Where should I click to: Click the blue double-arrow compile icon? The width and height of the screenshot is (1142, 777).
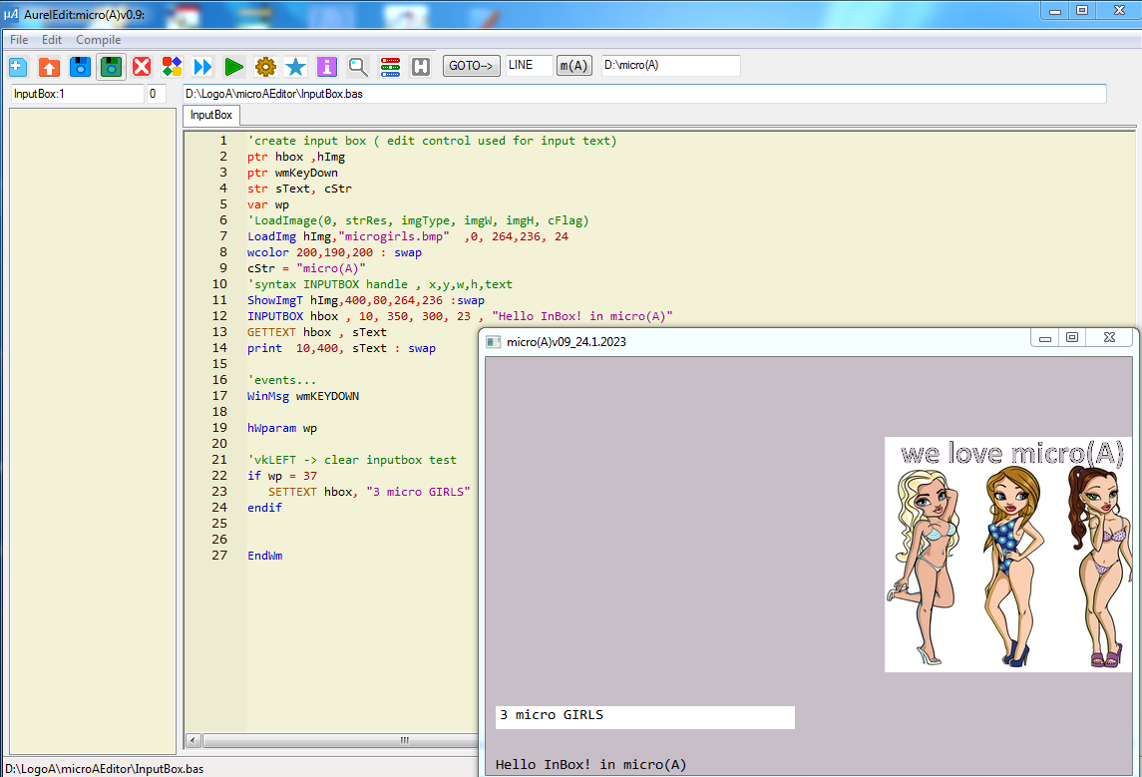[x=202, y=67]
